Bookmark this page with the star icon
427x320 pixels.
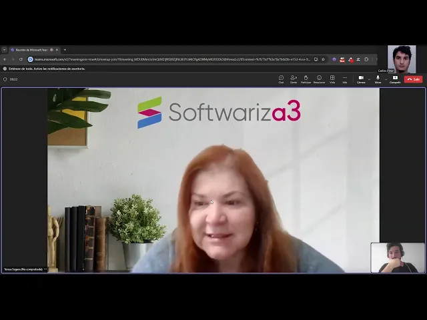(323, 59)
